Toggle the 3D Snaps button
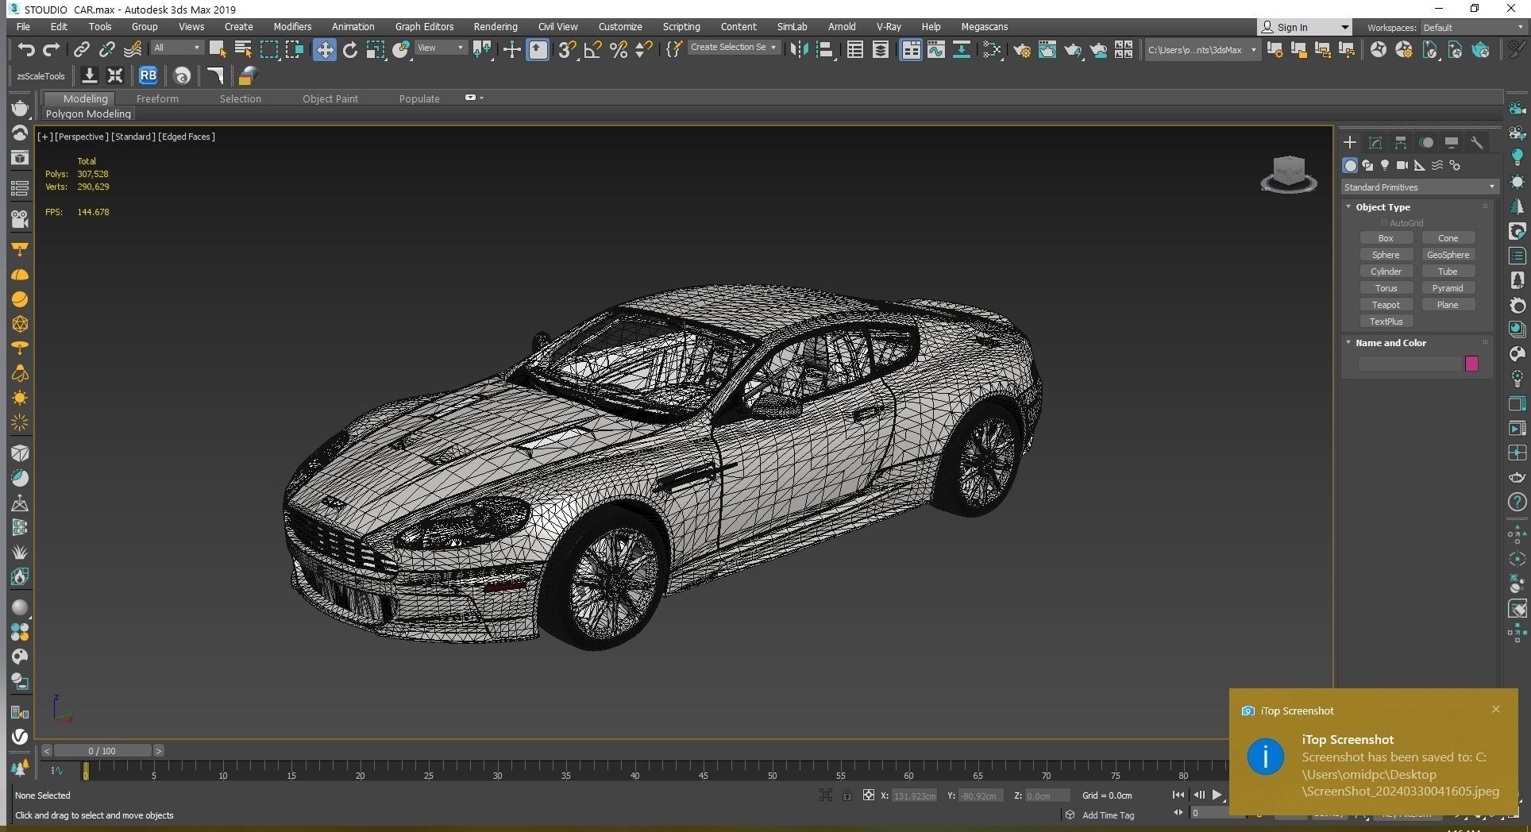 coord(566,50)
